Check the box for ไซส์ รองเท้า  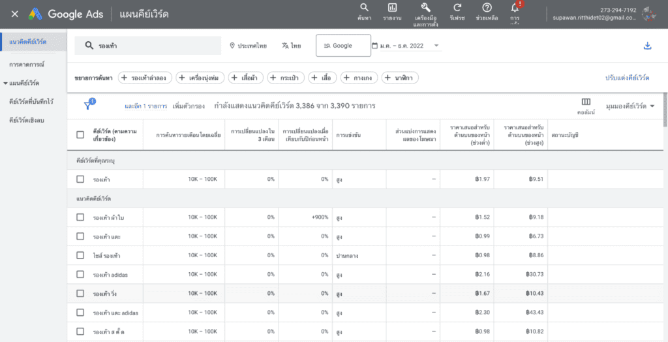coord(80,255)
